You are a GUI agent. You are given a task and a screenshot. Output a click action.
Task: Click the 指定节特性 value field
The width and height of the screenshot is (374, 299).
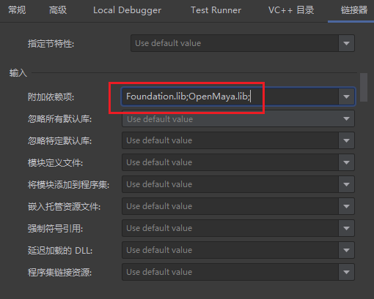click(235, 43)
